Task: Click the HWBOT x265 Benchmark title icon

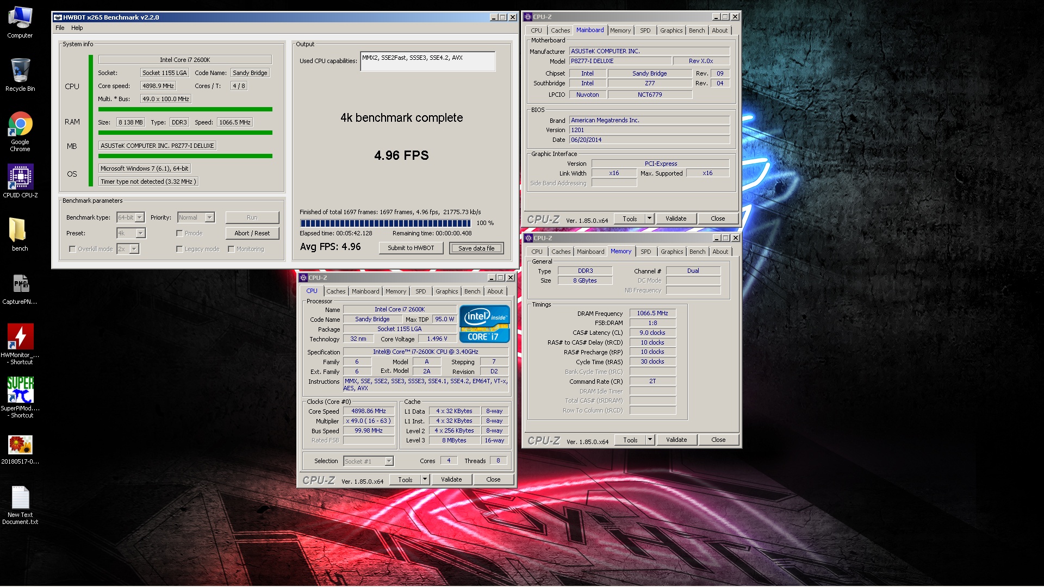Action: (58, 17)
